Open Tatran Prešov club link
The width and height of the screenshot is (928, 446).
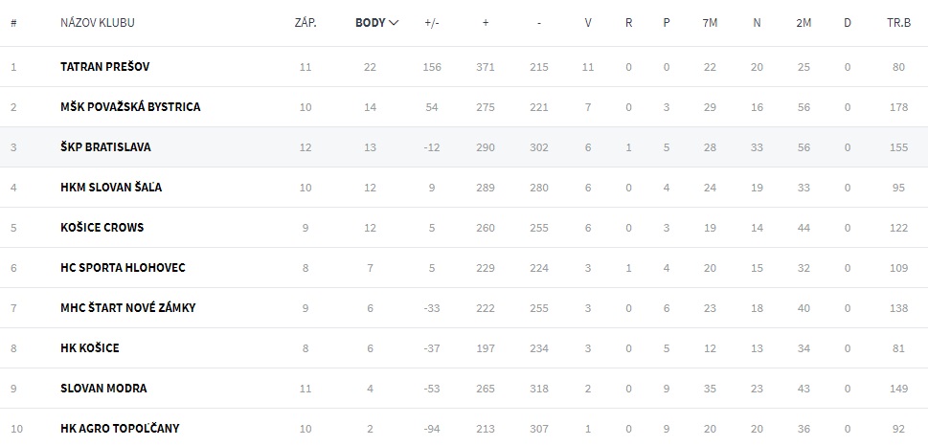point(104,67)
